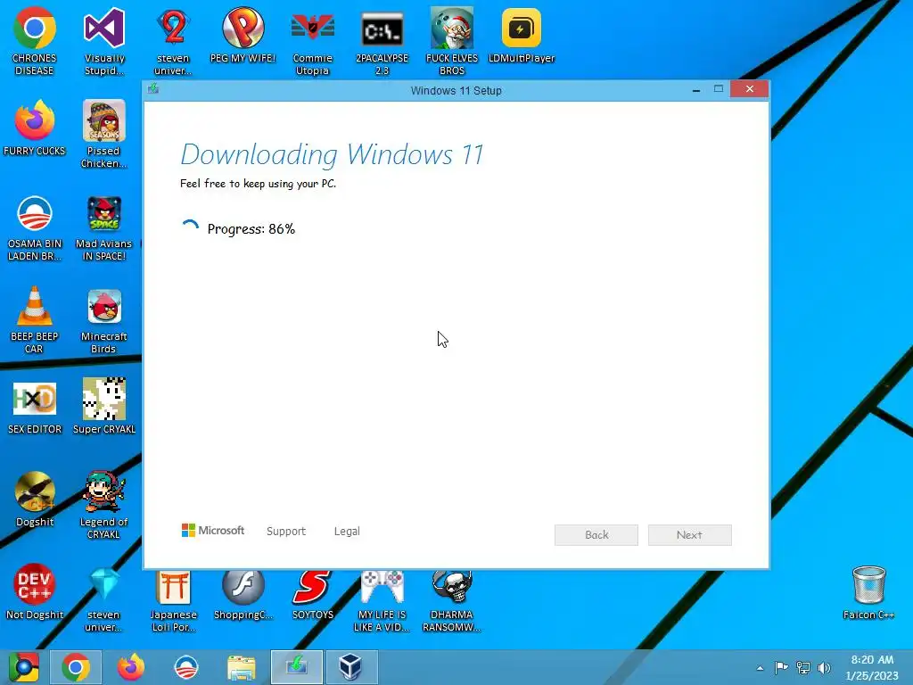Click the Back button in Setup
The height and width of the screenshot is (685, 913).
pos(596,535)
